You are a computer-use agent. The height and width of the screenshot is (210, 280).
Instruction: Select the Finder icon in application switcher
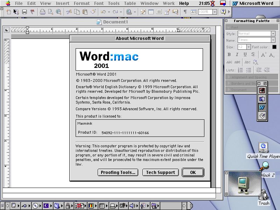click(x=262, y=99)
